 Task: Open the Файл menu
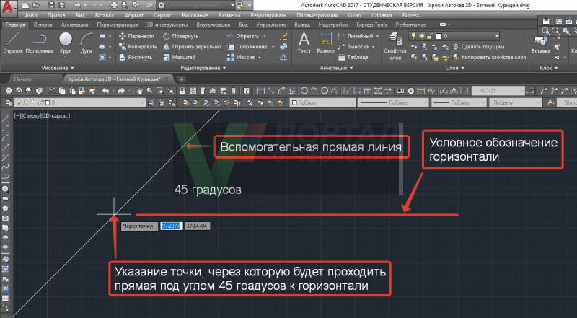pyautogui.click(x=30, y=15)
